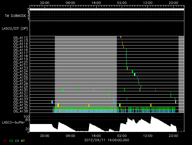Click the OS_4138 row label
Screen dimensions: 192x145
click(21, 111)
